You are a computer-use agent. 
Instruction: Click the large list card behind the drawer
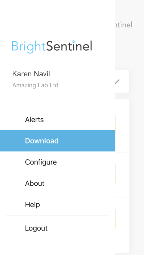122,176
